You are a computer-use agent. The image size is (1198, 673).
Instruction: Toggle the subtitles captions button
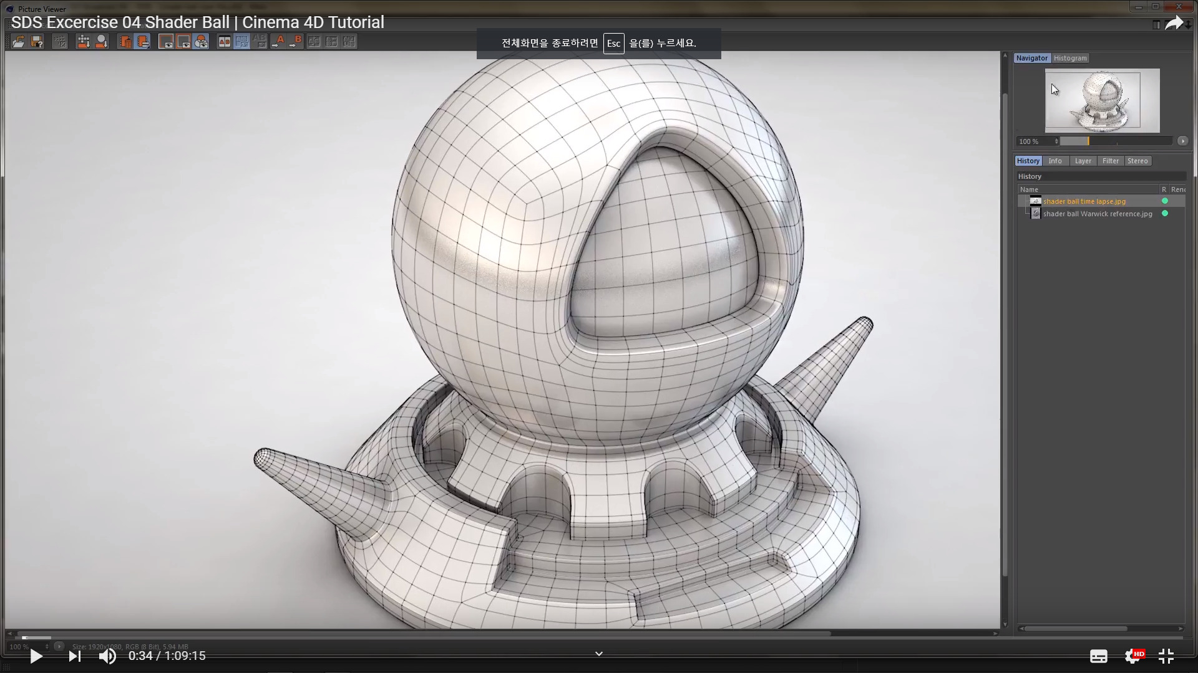coord(1099,656)
